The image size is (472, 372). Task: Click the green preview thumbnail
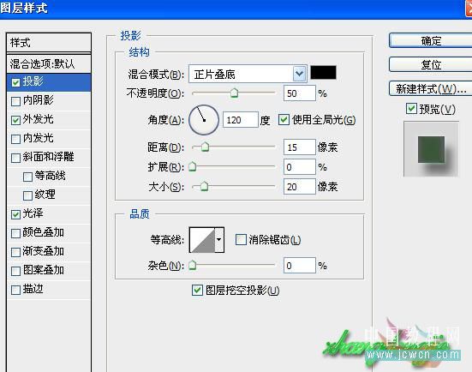pyautogui.click(x=431, y=149)
